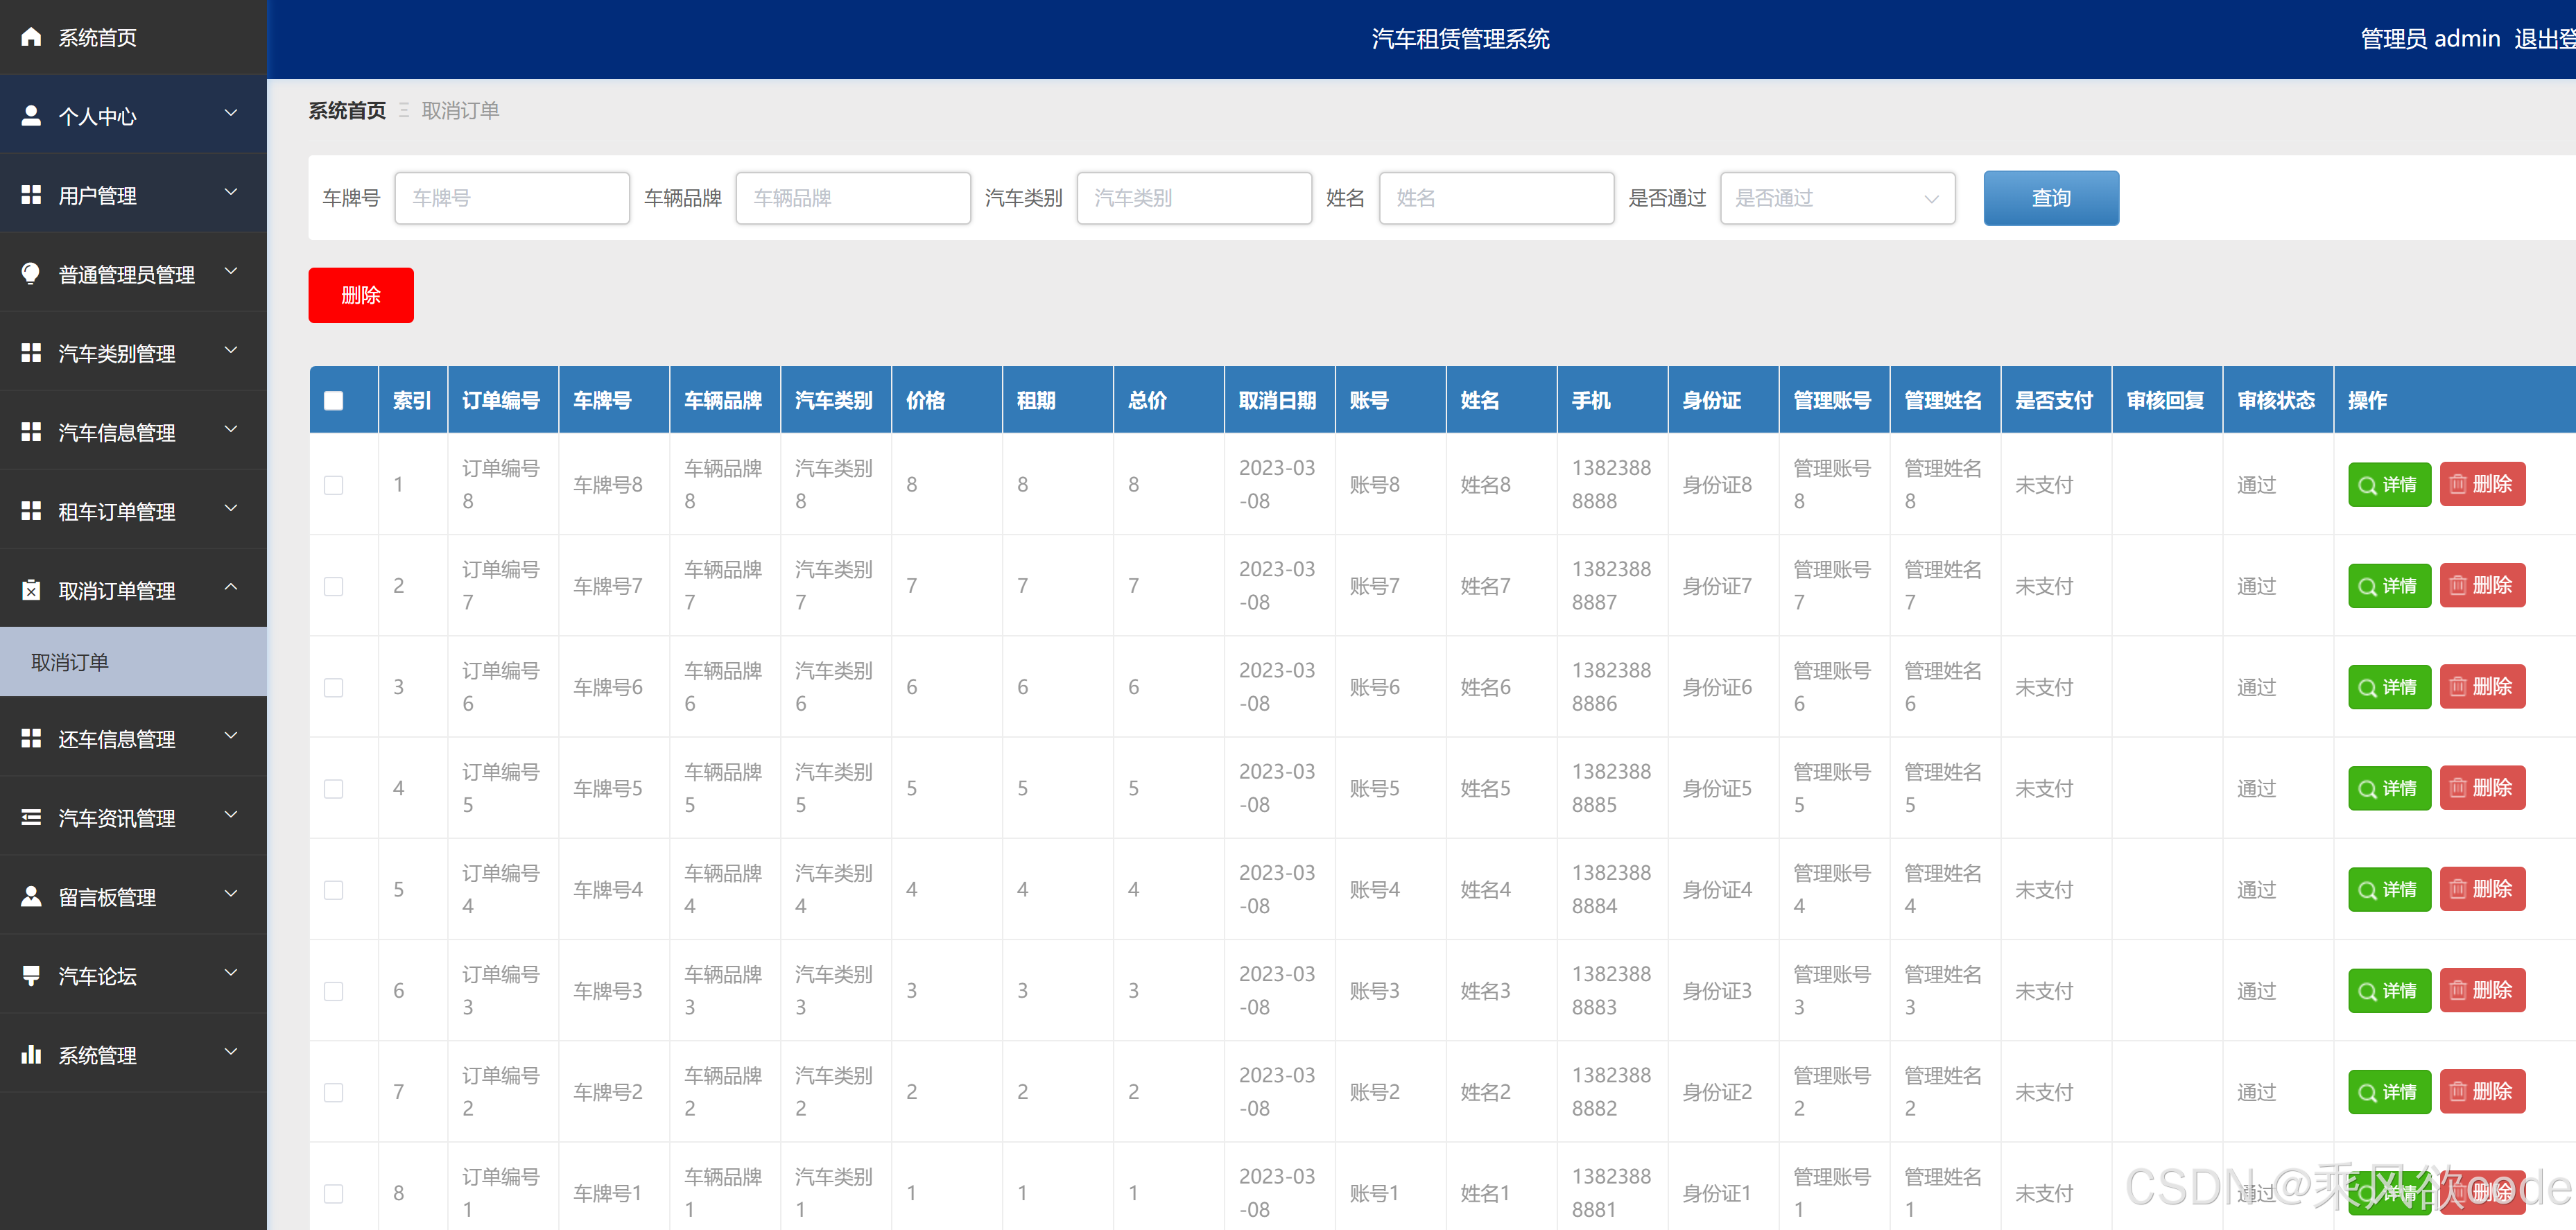Click the person icon for 个人中心
This screenshot has height=1230, width=2576.
pyautogui.click(x=31, y=116)
